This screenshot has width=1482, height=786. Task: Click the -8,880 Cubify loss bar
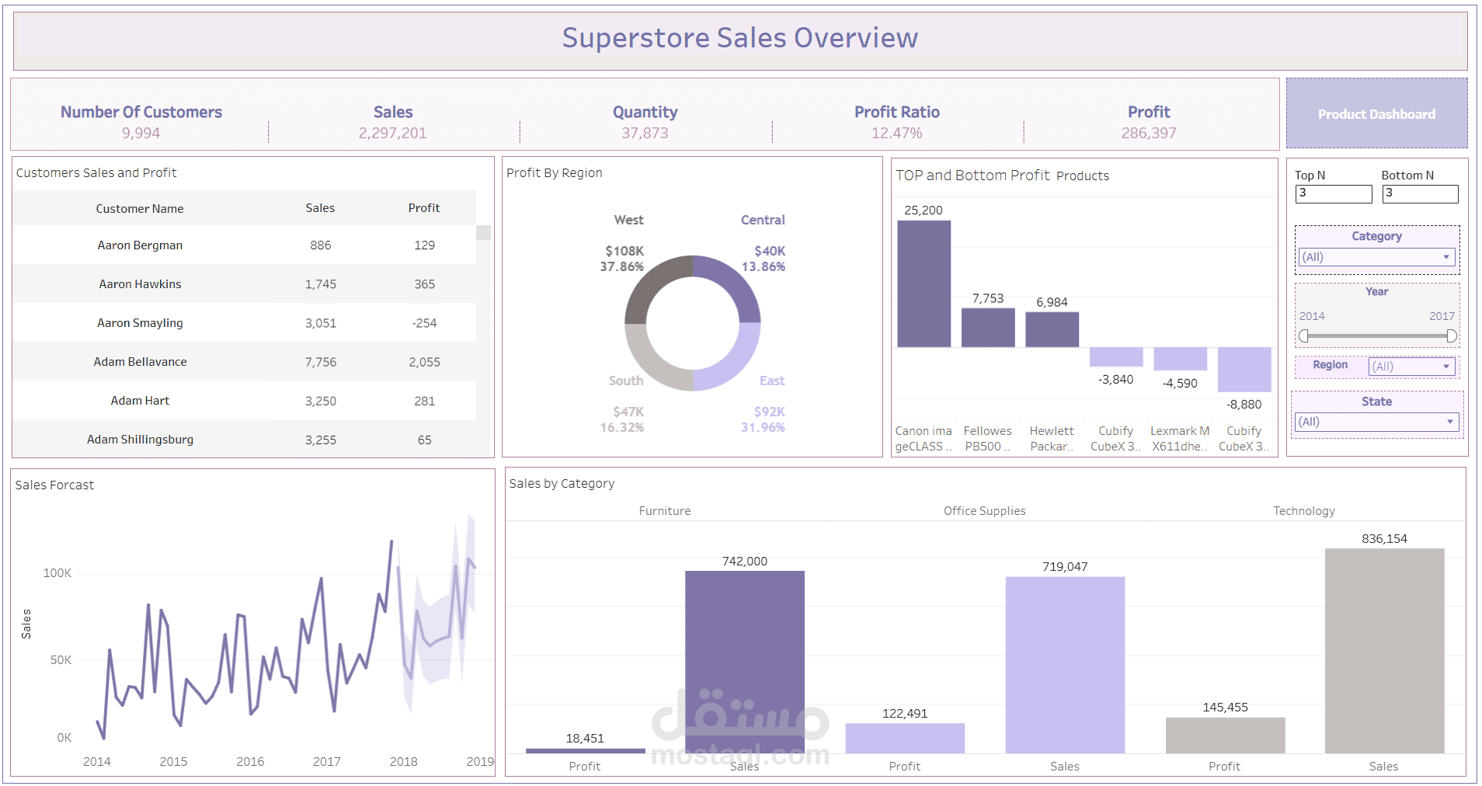point(1244,370)
